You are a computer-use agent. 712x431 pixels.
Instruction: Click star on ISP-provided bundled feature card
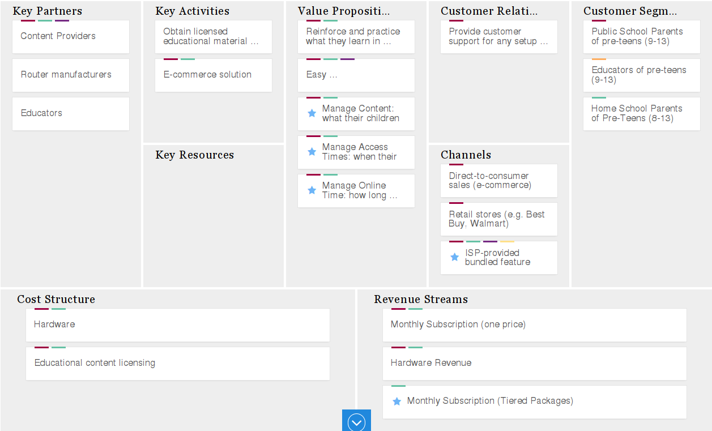click(454, 257)
